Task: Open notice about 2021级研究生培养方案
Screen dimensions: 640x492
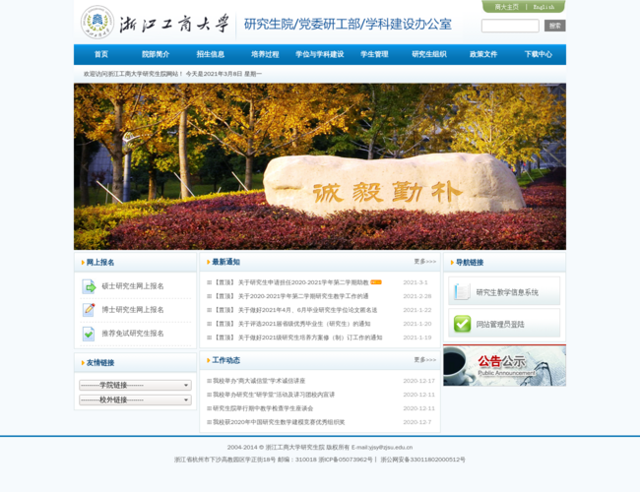Action: [x=297, y=338]
